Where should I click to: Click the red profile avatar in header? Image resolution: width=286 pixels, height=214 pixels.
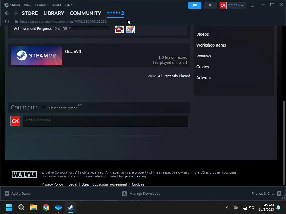223,5
